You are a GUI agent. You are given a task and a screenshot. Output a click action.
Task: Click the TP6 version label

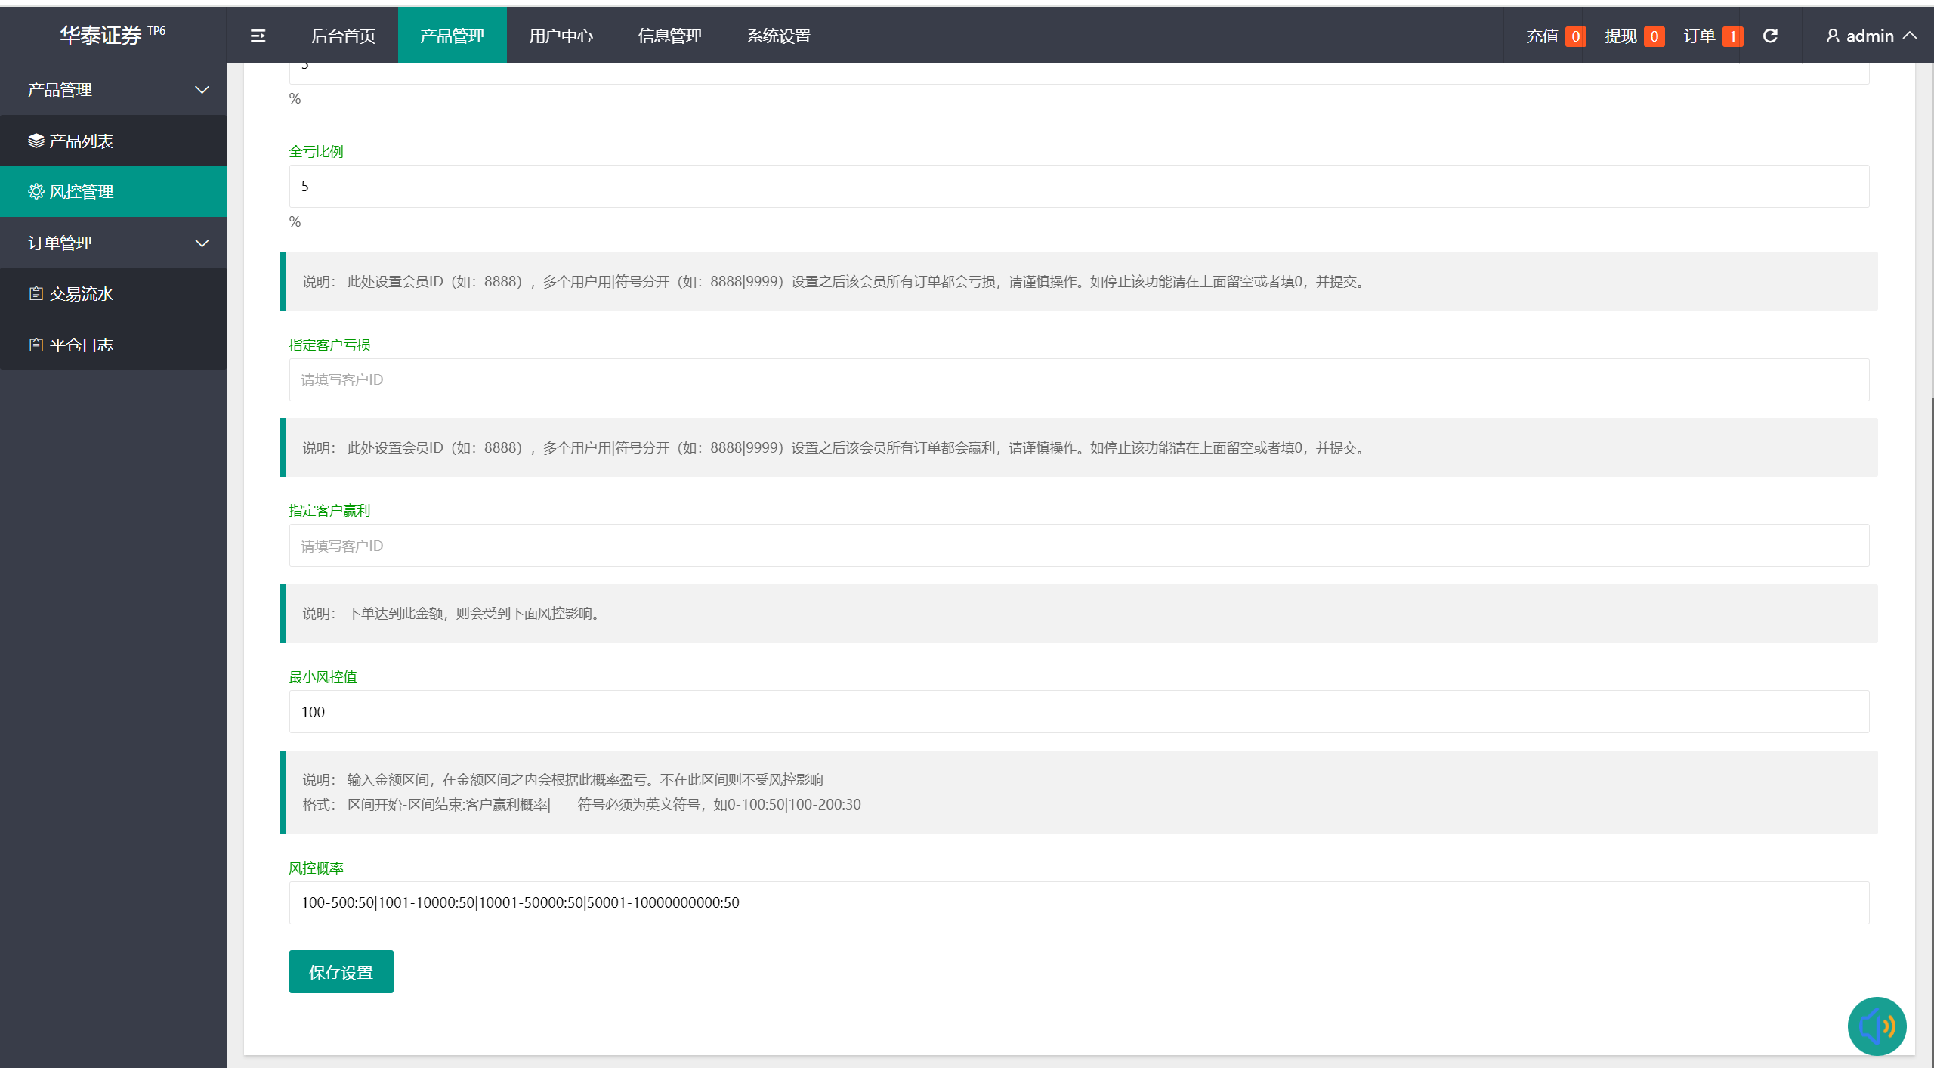pyautogui.click(x=156, y=30)
